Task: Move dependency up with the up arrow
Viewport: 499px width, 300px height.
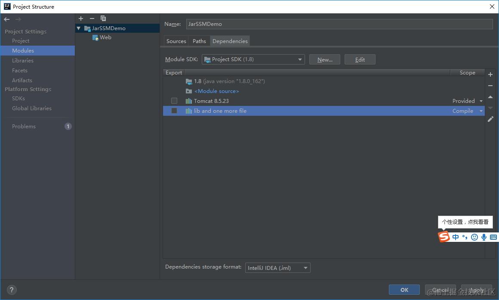Action: (x=490, y=97)
